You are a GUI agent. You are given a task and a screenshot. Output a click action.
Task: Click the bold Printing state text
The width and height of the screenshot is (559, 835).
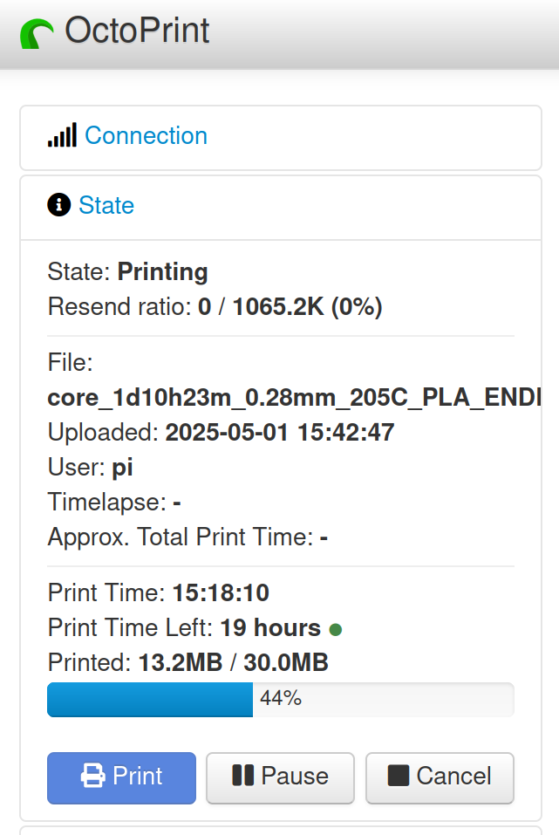[162, 272]
